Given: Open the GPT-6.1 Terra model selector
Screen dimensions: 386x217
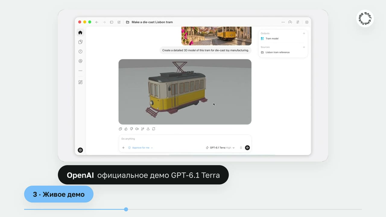Looking at the screenshot, I should (x=220, y=148).
